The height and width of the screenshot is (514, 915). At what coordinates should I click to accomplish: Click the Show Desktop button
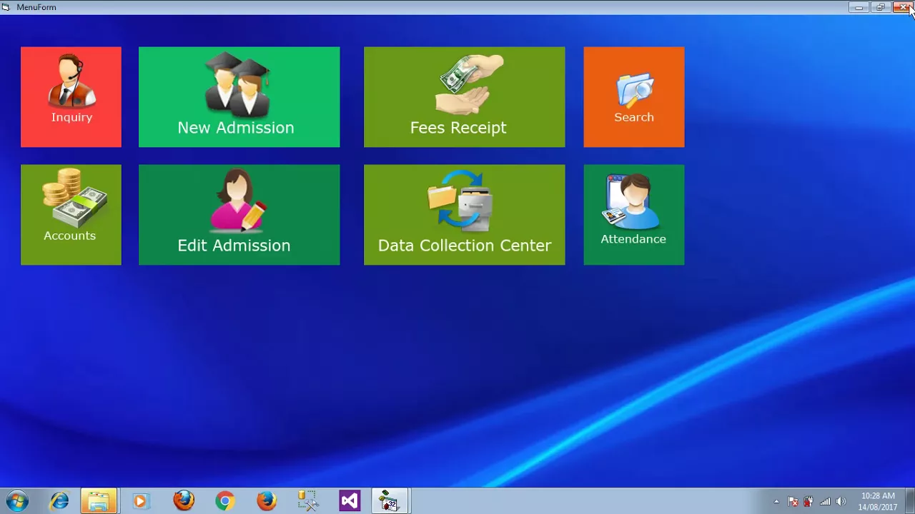click(x=909, y=501)
